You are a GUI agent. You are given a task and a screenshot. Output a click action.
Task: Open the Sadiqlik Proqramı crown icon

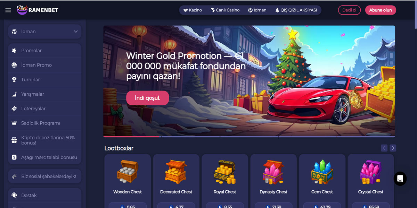point(14,123)
